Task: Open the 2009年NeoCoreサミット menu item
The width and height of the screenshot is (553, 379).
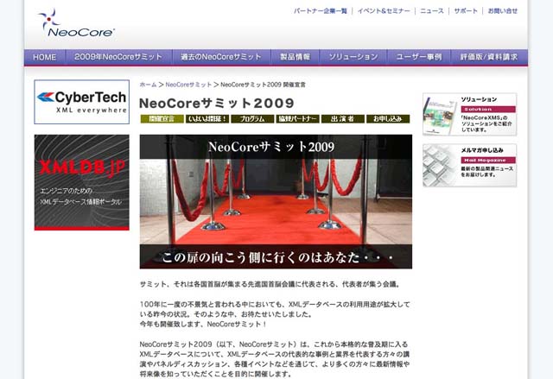Action: [118, 57]
